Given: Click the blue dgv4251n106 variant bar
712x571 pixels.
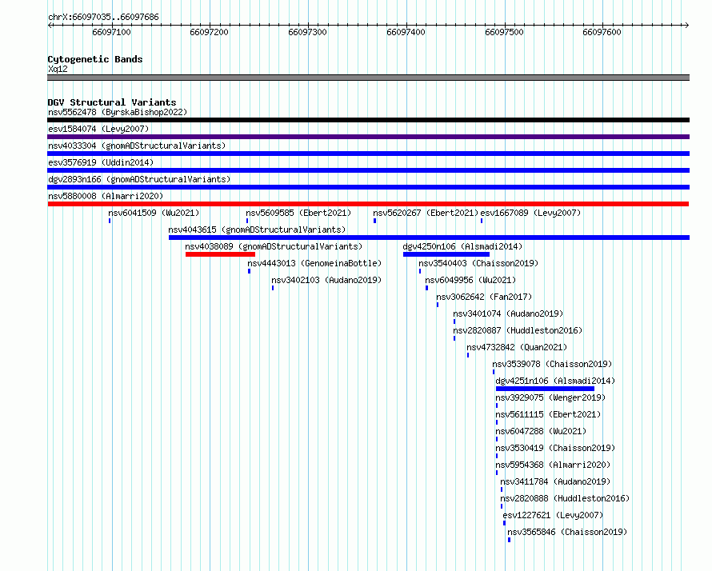Looking at the screenshot, I should 545,389.
